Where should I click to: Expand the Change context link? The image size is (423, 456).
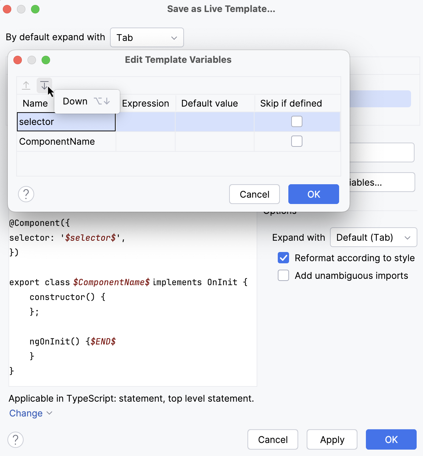[30, 413]
